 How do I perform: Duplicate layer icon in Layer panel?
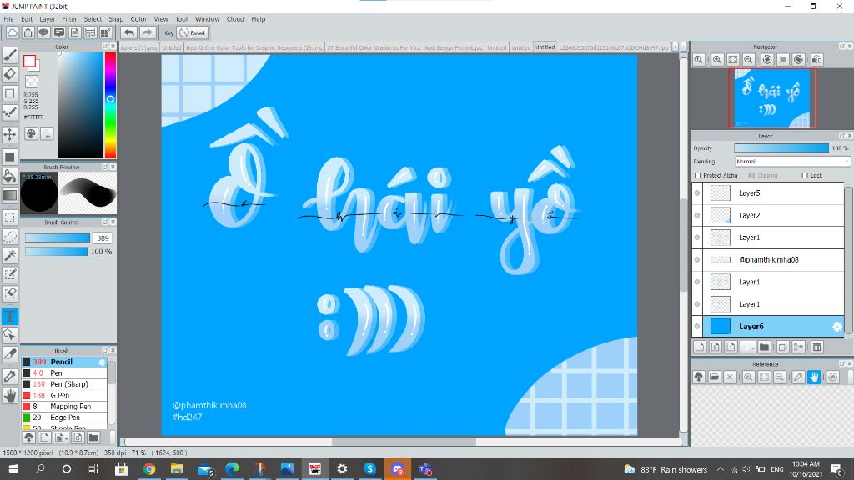782,347
